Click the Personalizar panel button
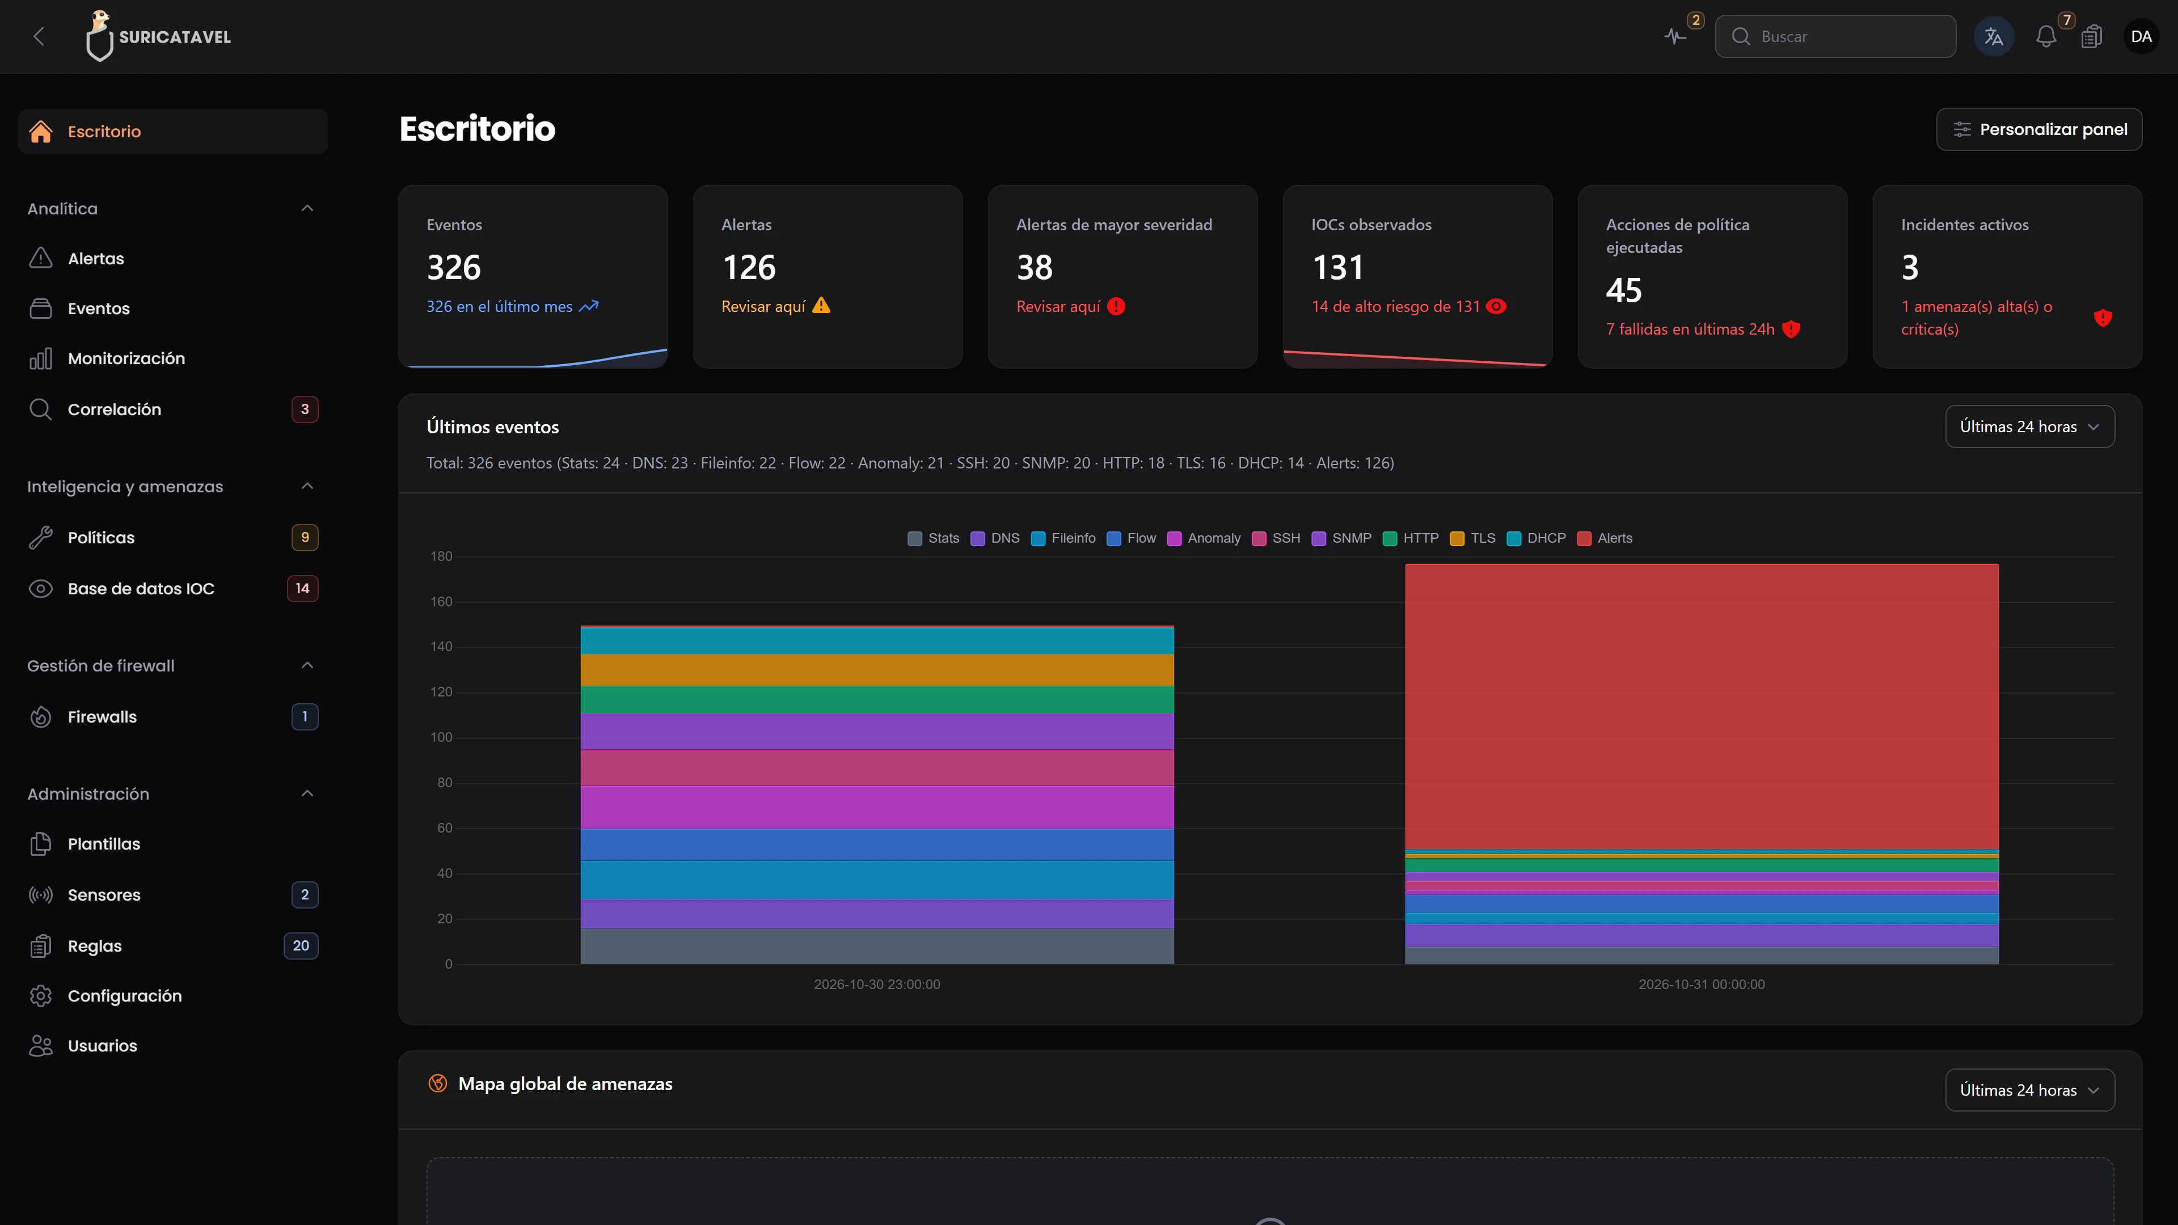2178x1225 pixels. [2038, 129]
